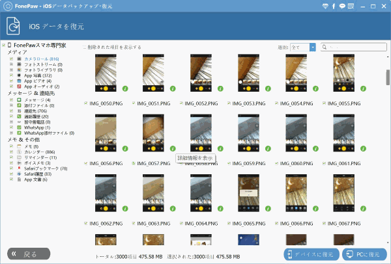Viewport: 391px width, 264px height.
Task: Uncheck the IMG_0063.PNG checkbox
Action: 134,223
